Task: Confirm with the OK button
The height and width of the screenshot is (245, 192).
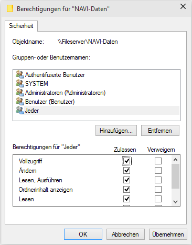Action: click(83, 234)
